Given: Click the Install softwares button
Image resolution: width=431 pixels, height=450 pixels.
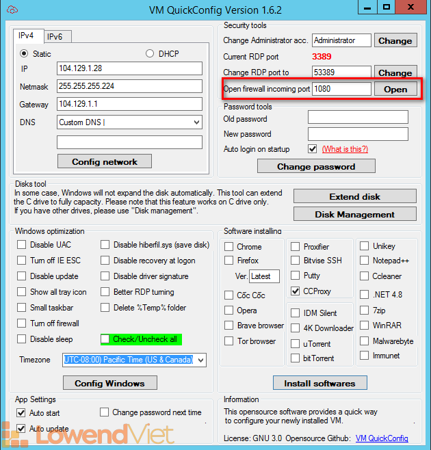Looking at the screenshot, I should tap(319, 383).
